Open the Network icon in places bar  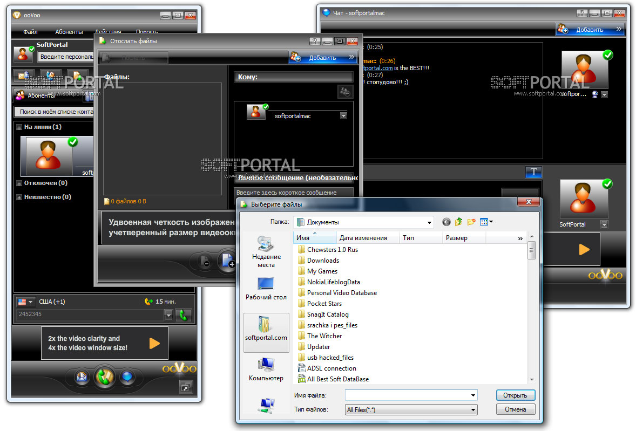coord(266,405)
